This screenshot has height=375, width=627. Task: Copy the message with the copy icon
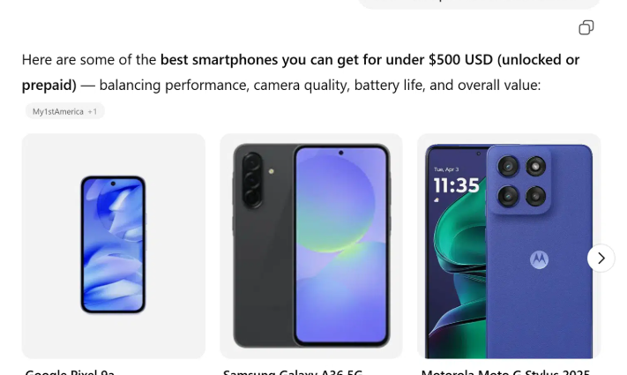point(586,27)
